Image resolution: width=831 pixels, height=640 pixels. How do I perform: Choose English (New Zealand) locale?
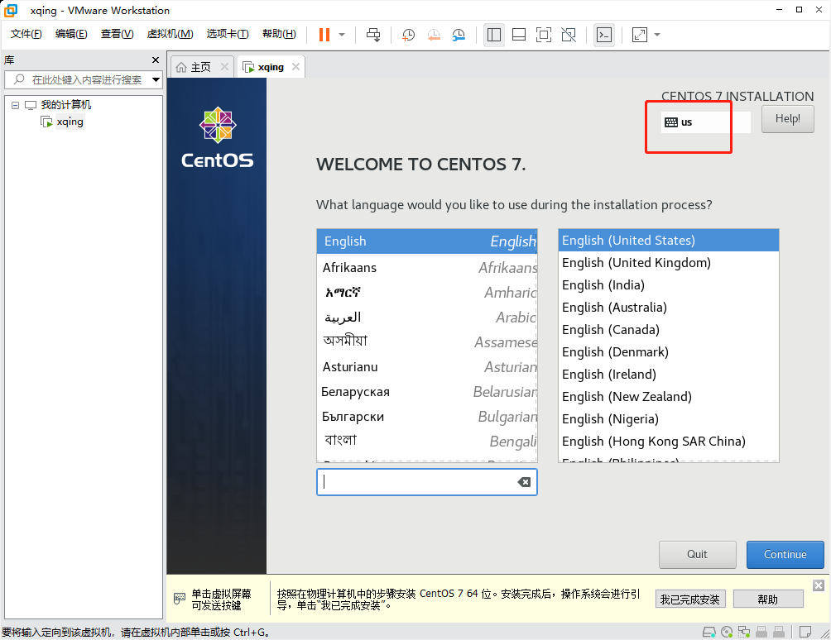point(668,397)
